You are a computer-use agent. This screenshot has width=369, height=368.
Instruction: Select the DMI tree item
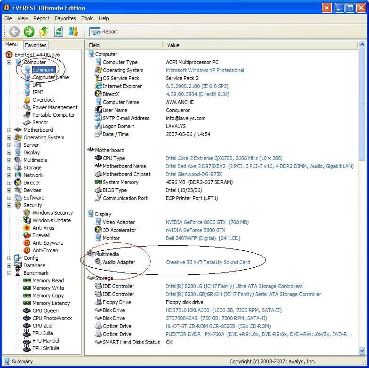point(37,85)
